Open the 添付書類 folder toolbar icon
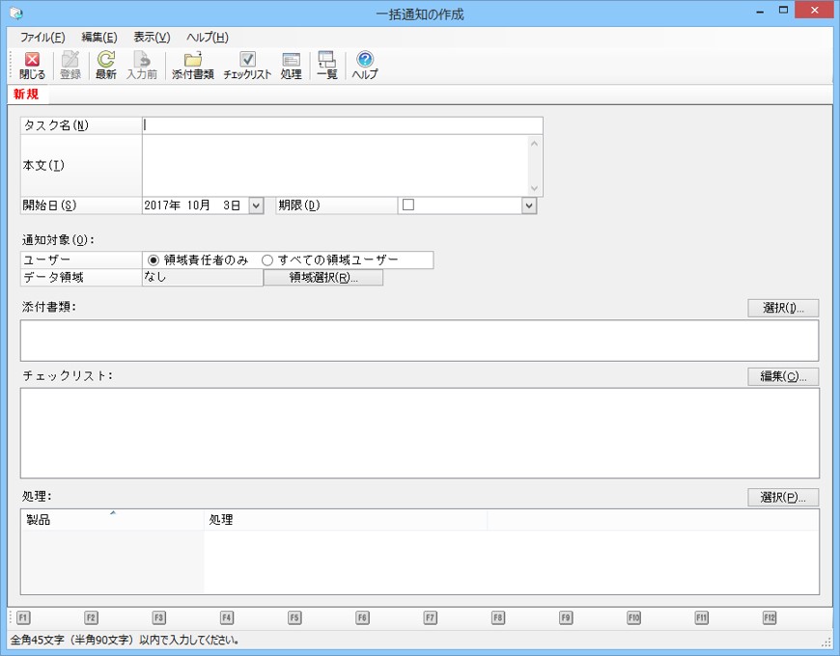 (192, 60)
